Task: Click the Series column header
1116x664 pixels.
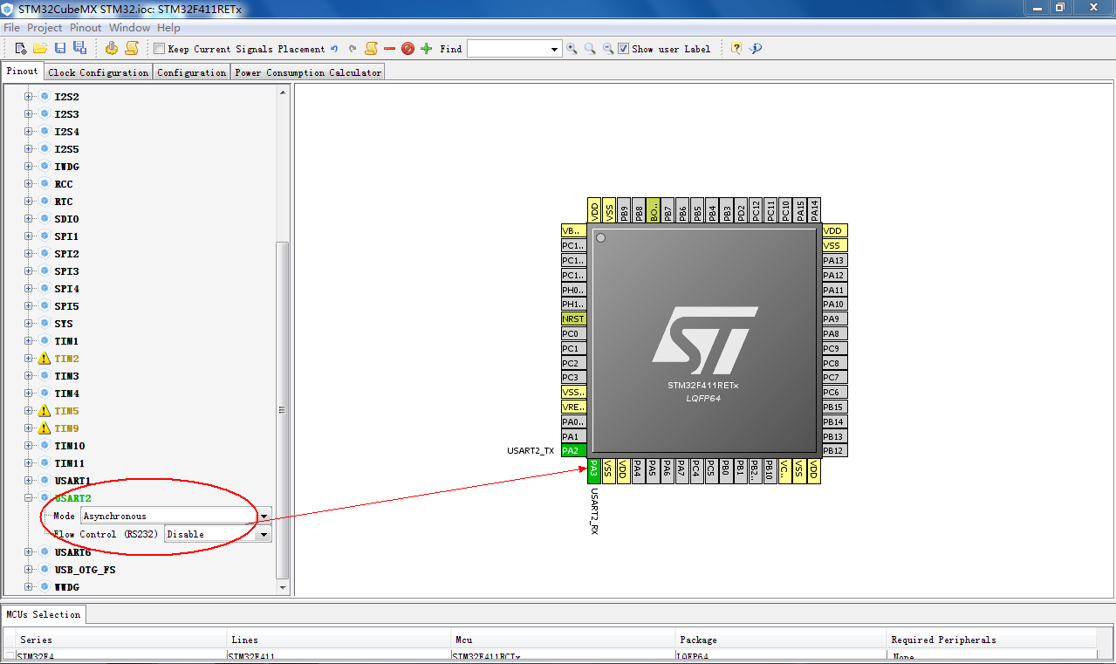Action: pyautogui.click(x=121, y=640)
